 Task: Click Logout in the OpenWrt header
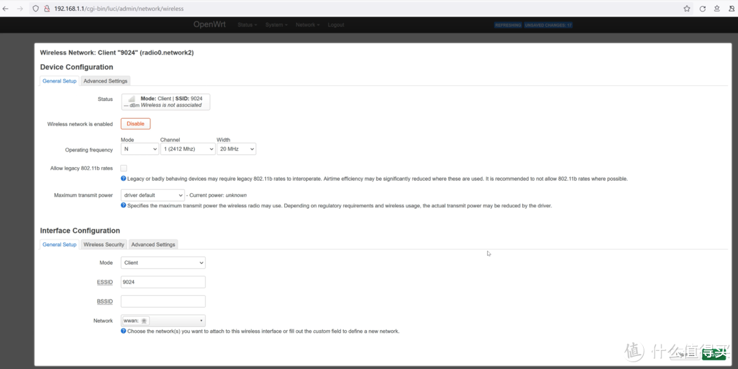[336, 25]
